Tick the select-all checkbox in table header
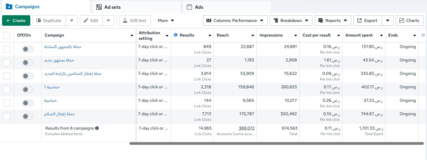The height and width of the screenshot is (160, 427). [7, 35]
